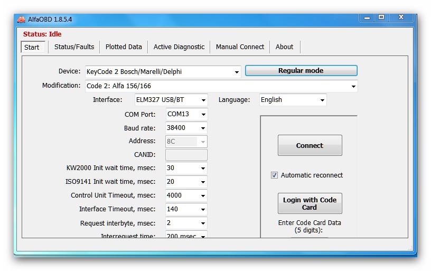Click Login with Code Card button
Viewport: 431px width, 271px height.
point(310,203)
